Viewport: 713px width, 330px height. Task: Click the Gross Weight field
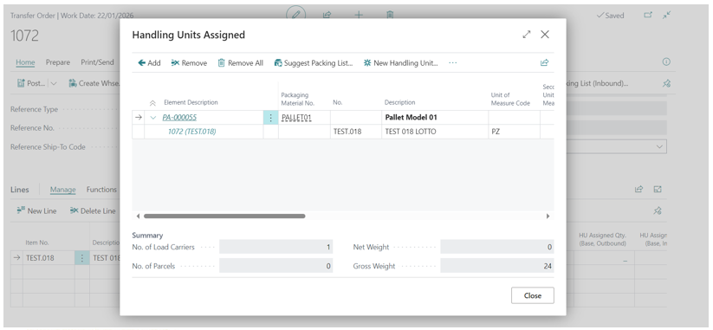pyautogui.click(x=497, y=267)
